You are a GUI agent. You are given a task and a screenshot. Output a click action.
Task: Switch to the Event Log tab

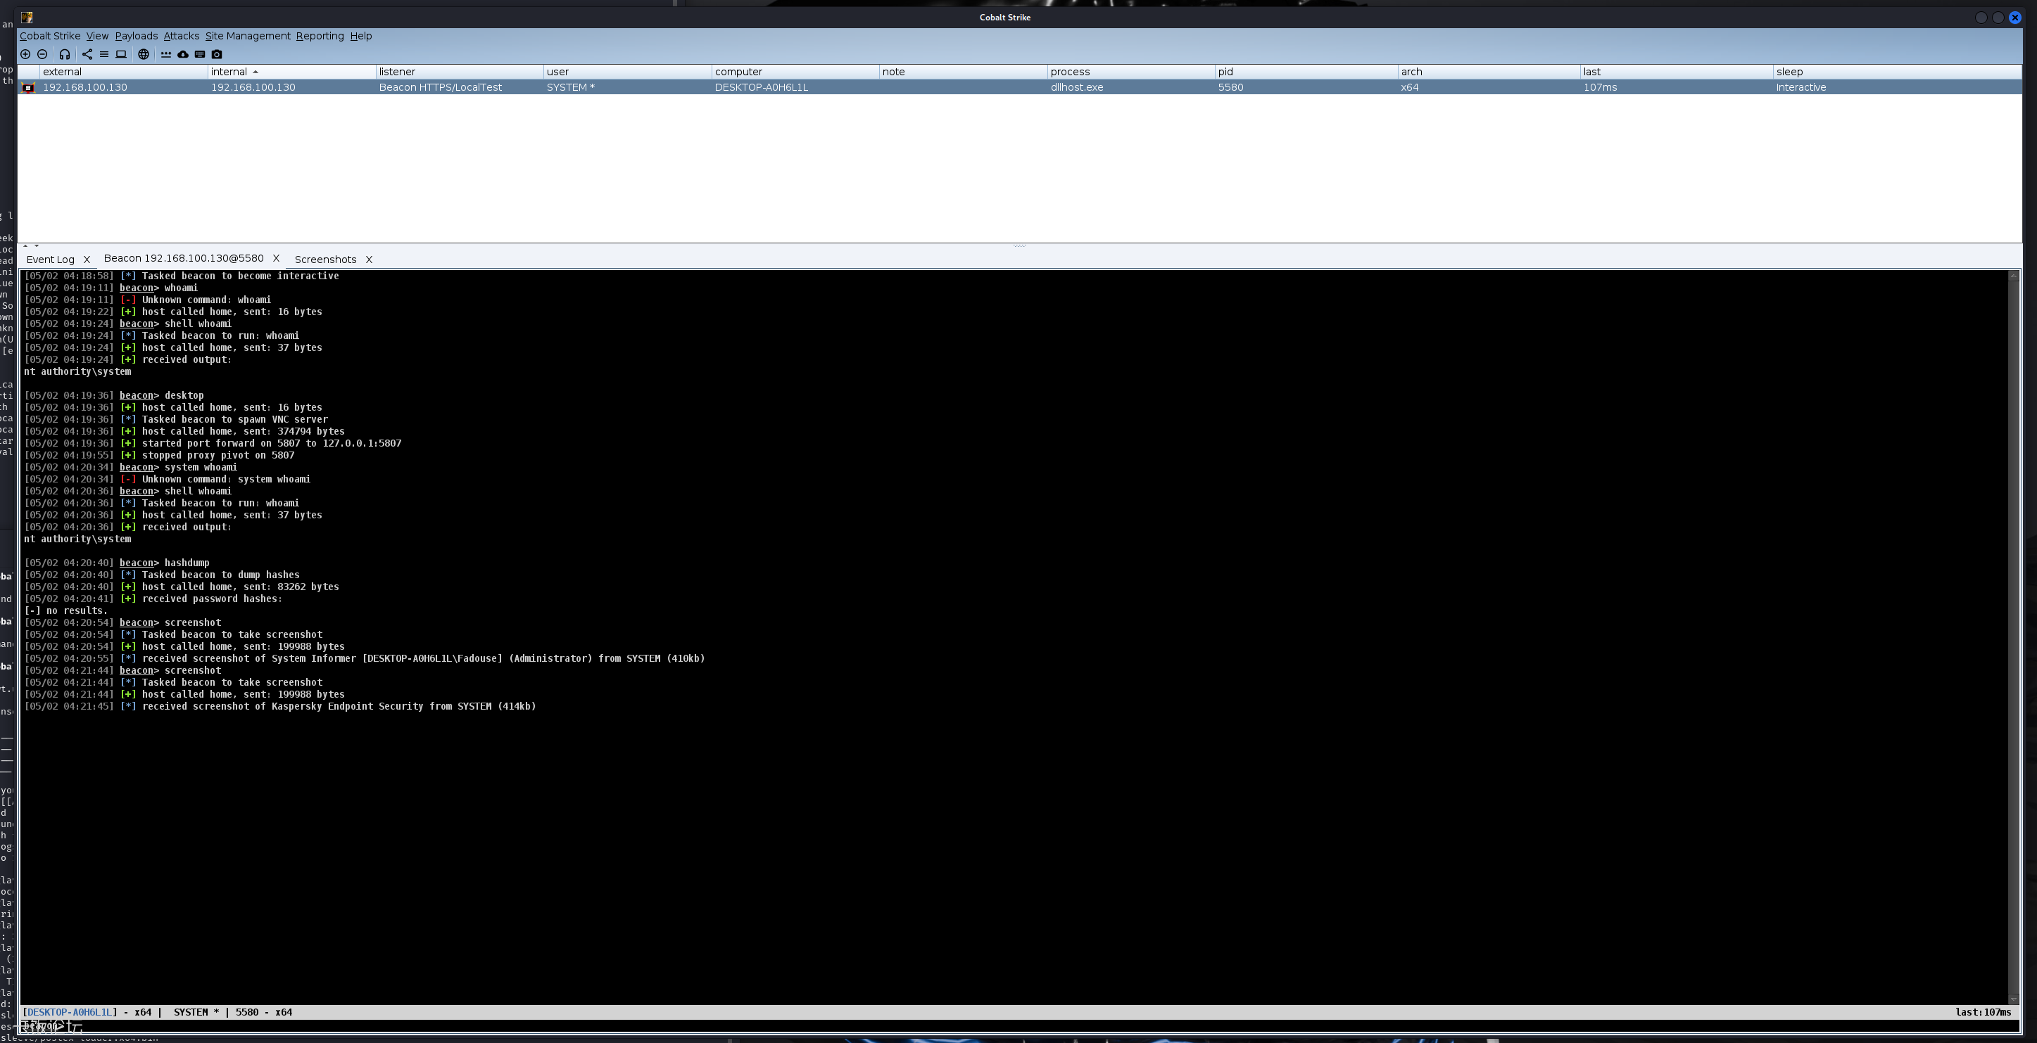click(x=51, y=260)
